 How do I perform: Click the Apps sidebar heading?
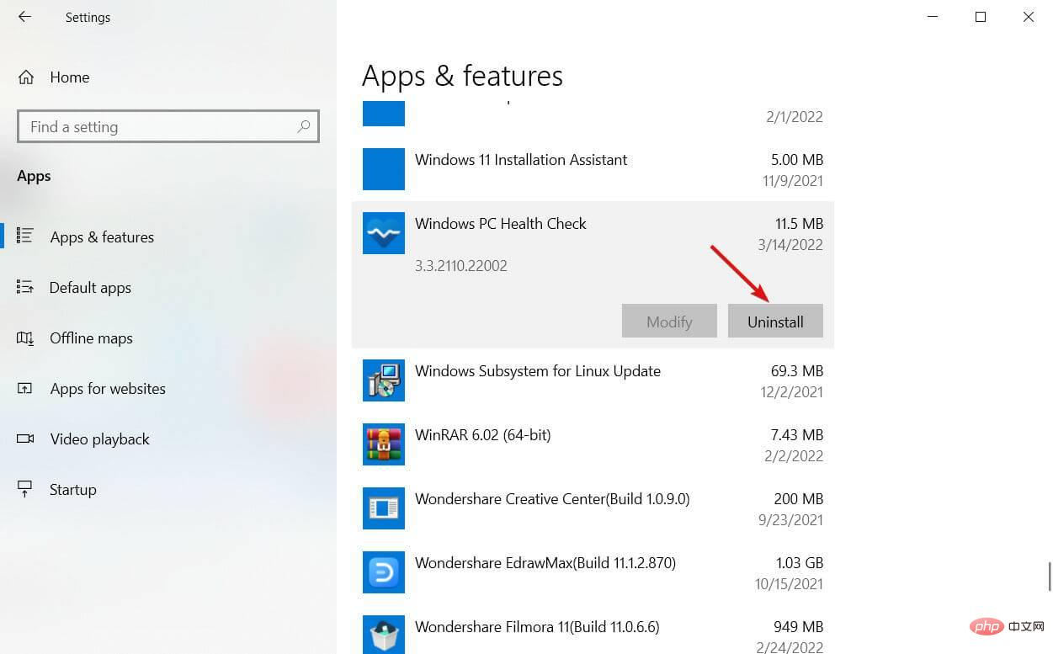pyautogui.click(x=34, y=176)
